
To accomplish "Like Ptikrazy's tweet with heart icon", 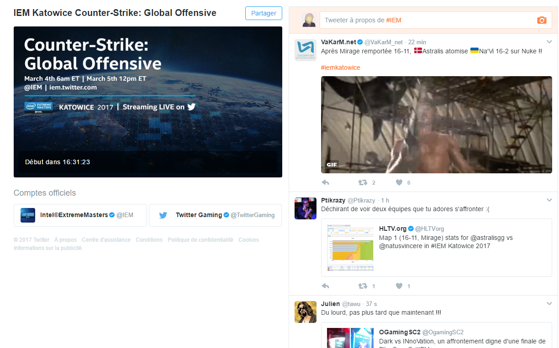I will tap(399, 286).
